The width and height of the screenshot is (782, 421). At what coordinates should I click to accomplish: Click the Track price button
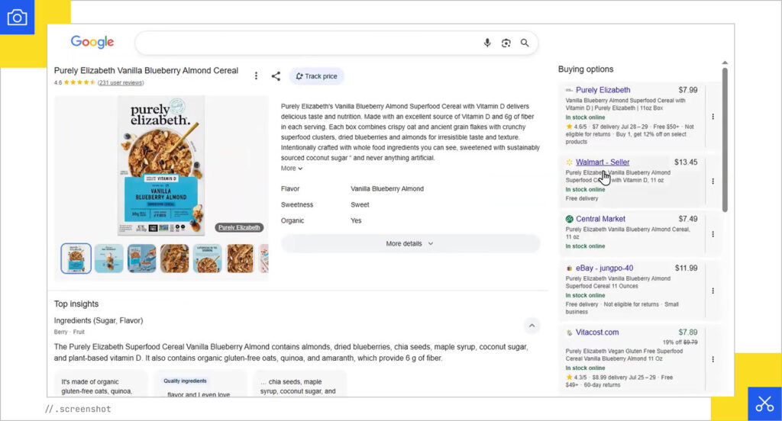coord(316,76)
